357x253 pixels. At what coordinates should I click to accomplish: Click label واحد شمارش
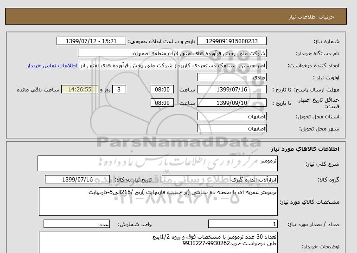tap(135, 225)
